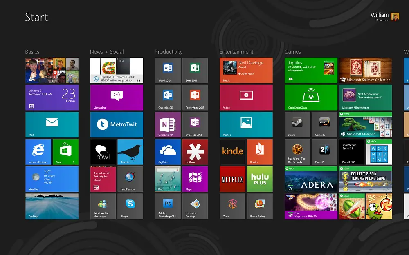Open the Photo Gallery tile
Screen dimensions: 409x255
[260, 206]
